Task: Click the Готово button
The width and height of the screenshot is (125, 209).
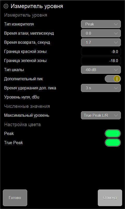Action: [x=15, y=198]
